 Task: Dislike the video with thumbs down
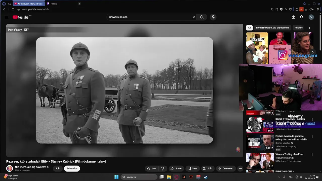163,168
